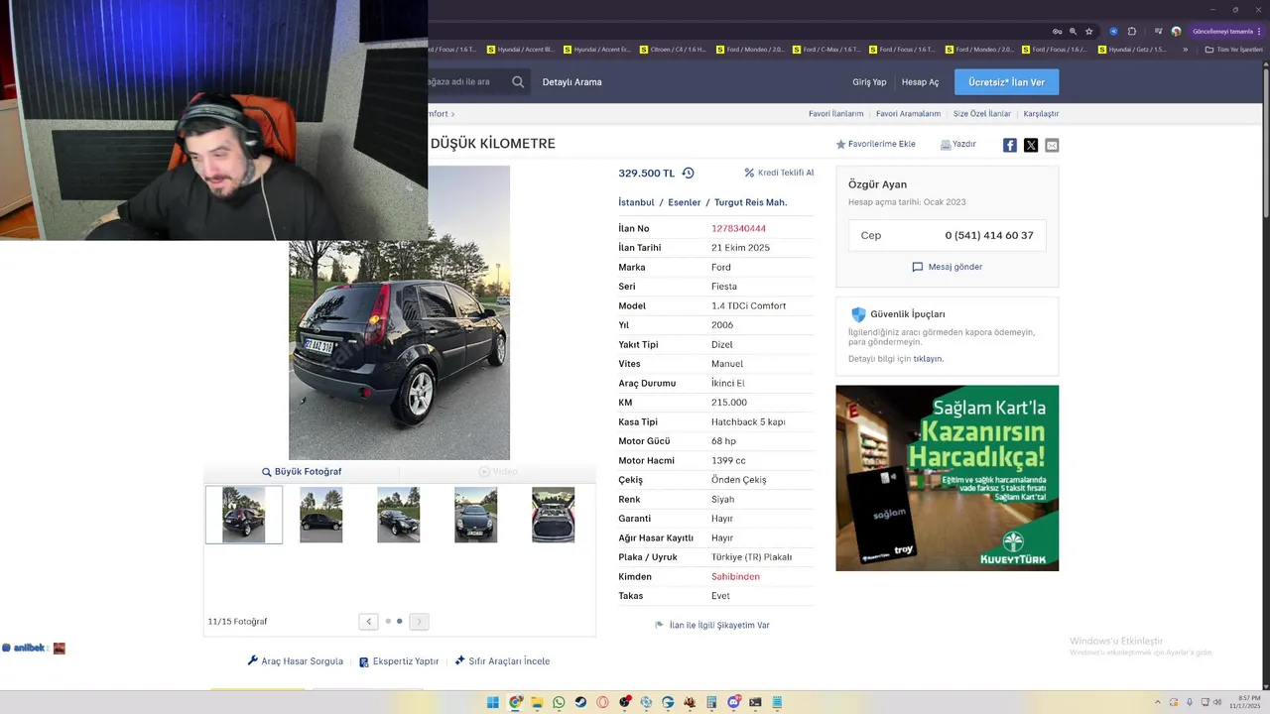Click the main car photo
1270x714 pixels.
[x=399, y=350]
